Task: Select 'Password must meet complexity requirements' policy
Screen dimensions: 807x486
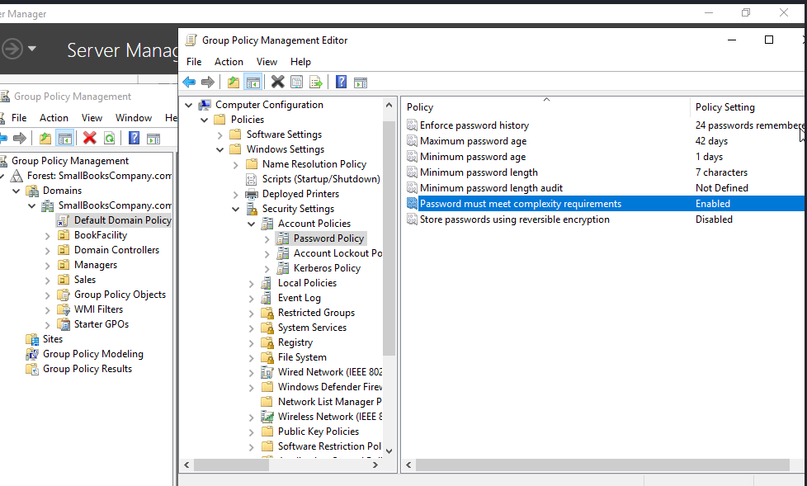Action: coord(606,204)
